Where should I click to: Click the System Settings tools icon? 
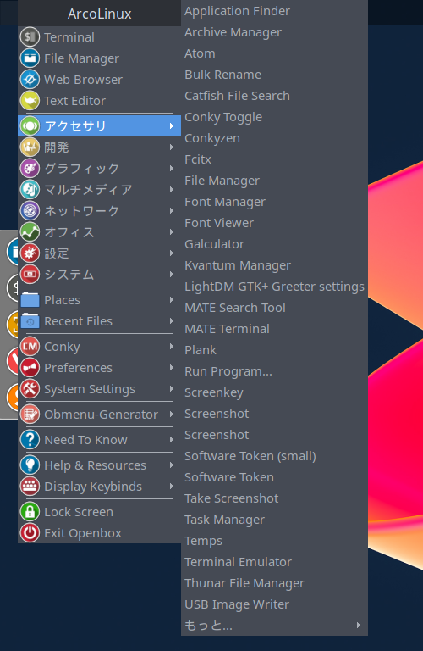pos(30,388)
